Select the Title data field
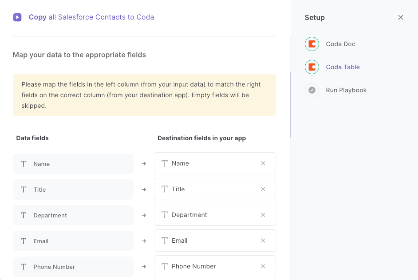Screen dimensions: 418x280 [x=73, y=190]
